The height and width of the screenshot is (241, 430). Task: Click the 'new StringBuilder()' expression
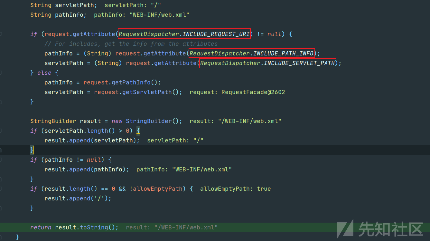coord(145,121)
